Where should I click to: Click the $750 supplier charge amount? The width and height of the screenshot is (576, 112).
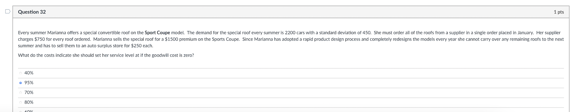coord(40,39)
